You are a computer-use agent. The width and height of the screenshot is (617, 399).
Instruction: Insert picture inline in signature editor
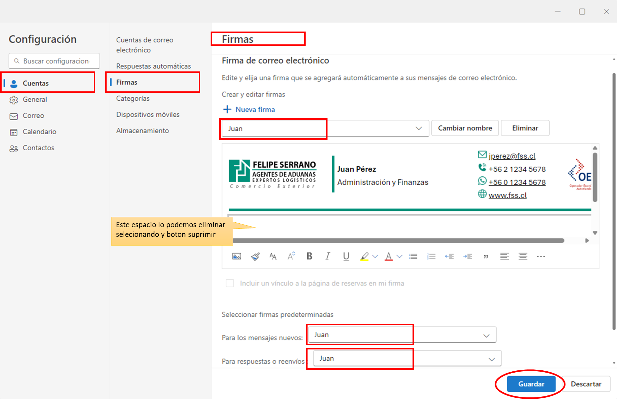point(237,256)
